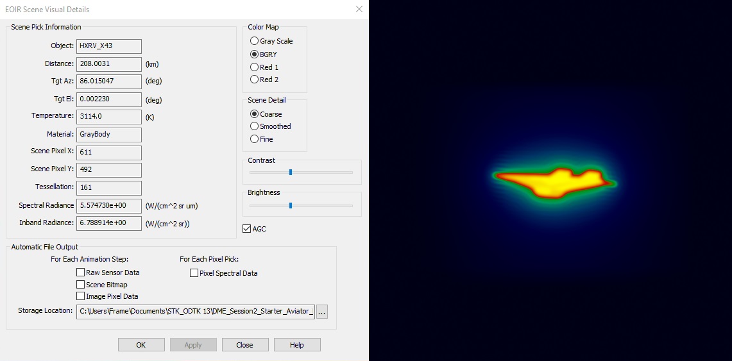Enable Image Pixel Data output
The height and width of the screenshot is (361, 732).
pyautogui.click(x=81, y=296)
